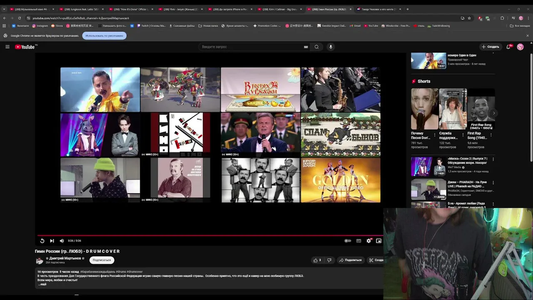Like the video with thumbs up

[x=317, y=260]
